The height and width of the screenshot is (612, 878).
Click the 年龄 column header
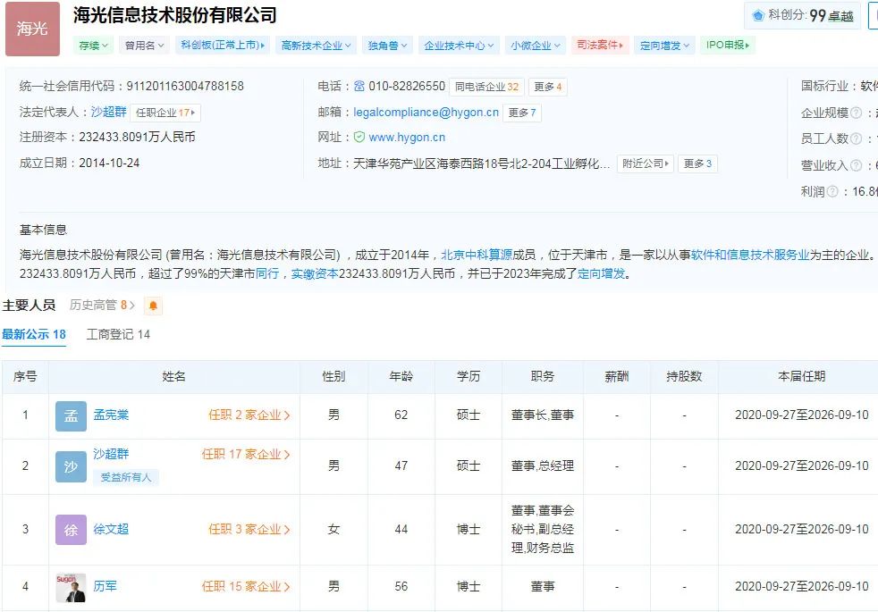tap(401, 377)
